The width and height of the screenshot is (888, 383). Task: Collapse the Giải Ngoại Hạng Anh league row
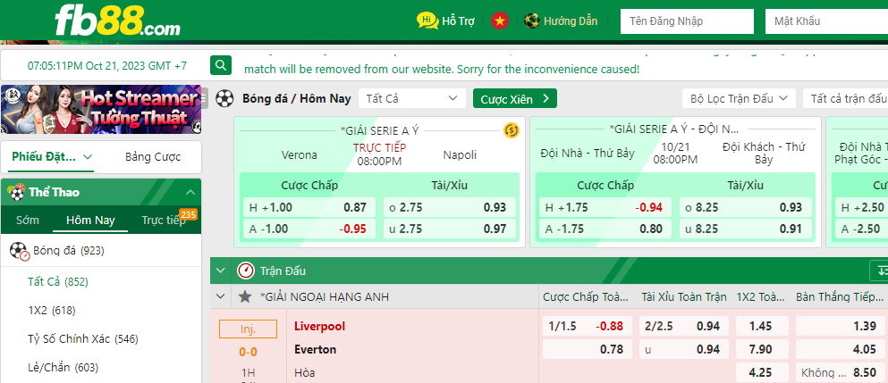coord(220,296)
